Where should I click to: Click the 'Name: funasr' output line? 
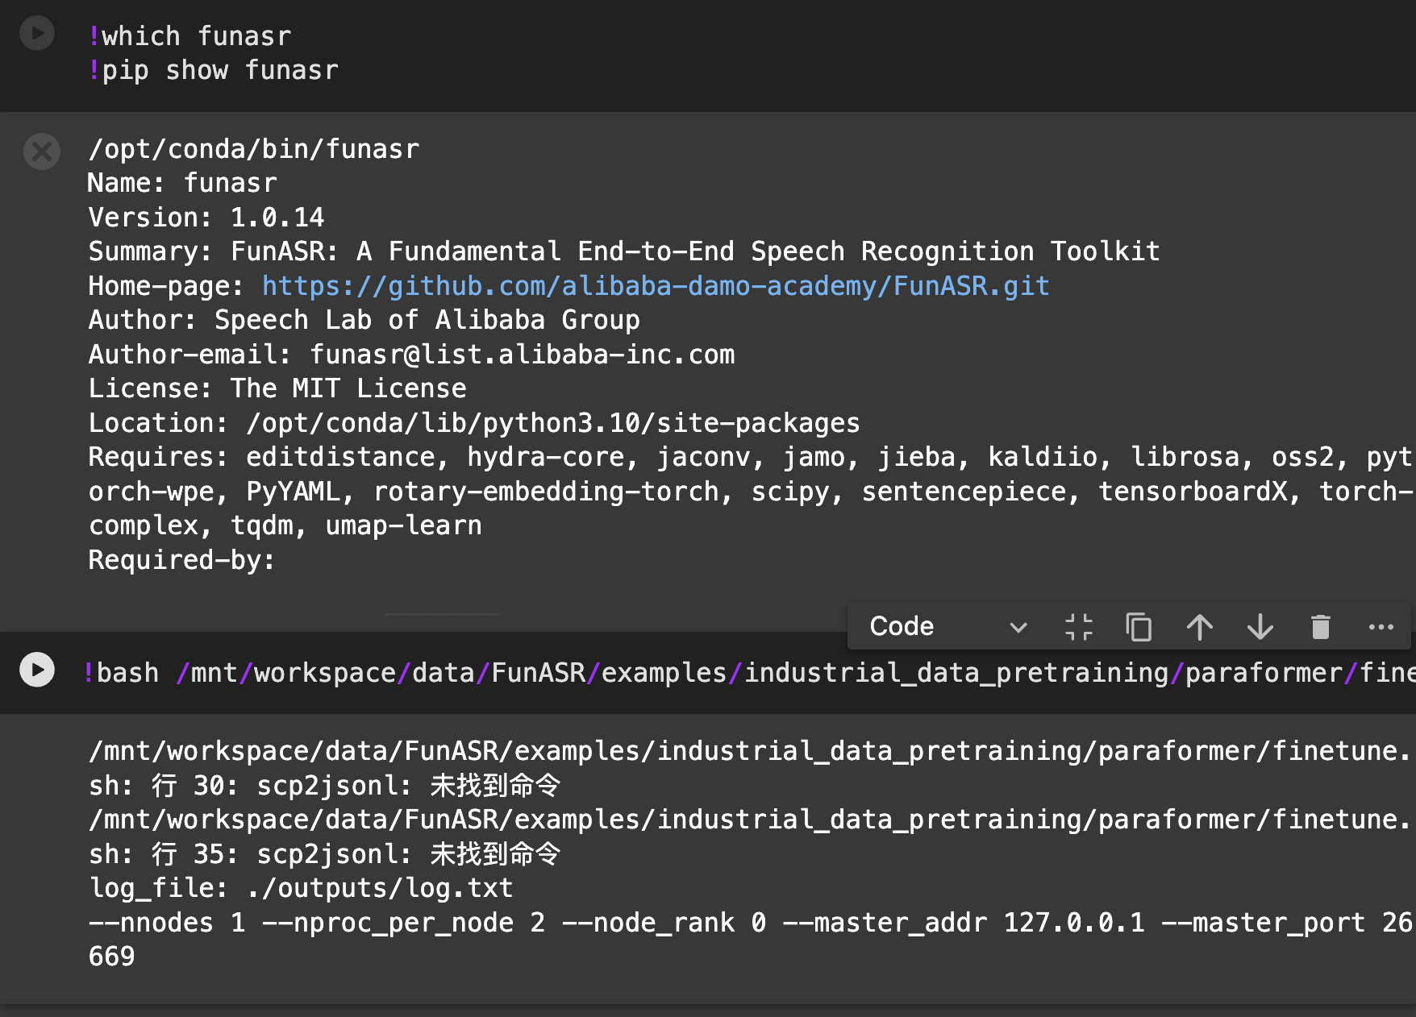[183, 183]
